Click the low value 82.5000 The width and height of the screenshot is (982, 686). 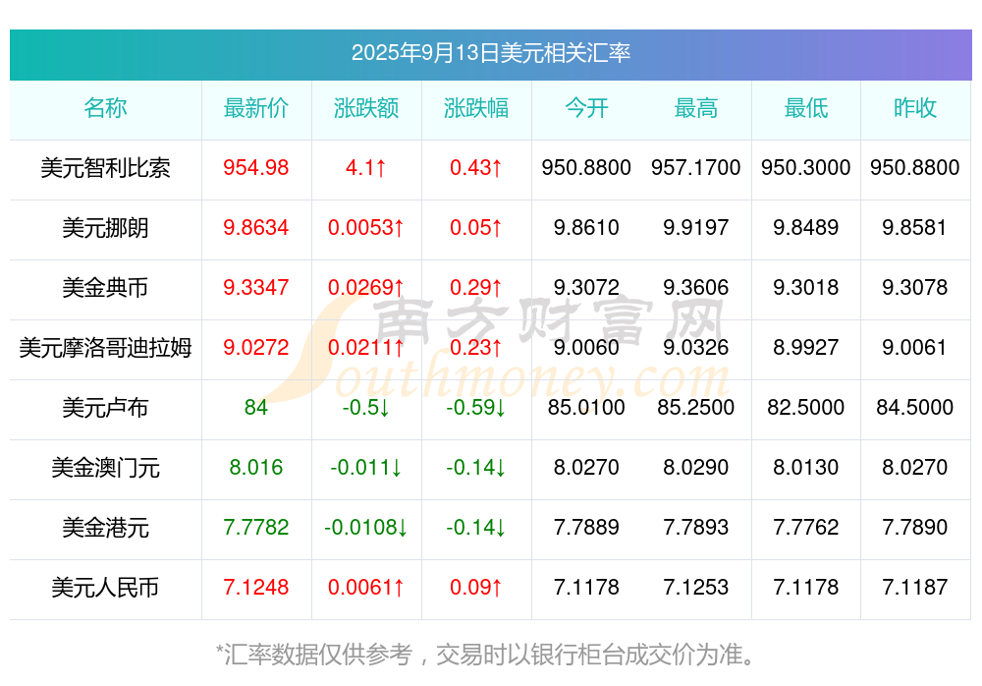(806, 408)
